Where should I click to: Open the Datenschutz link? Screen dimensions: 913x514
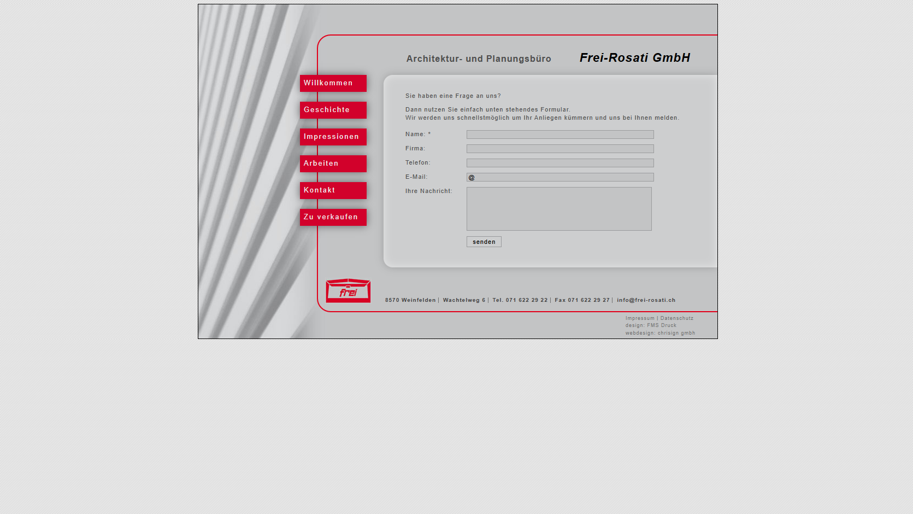point(677,318)
